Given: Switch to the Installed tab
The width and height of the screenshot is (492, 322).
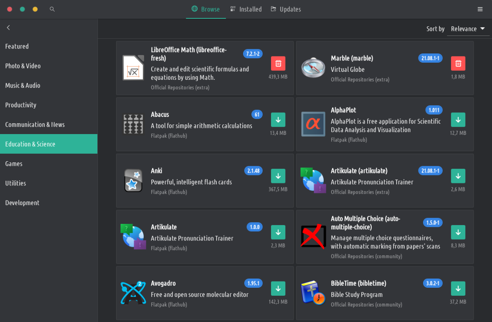Looking at the screenshot, I should coord(246,9).
